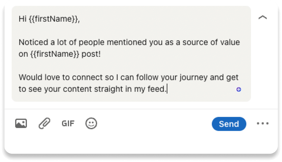Add an emoji next to the GIF option
This screenshot has height=162, width=282.
[91, 123]
